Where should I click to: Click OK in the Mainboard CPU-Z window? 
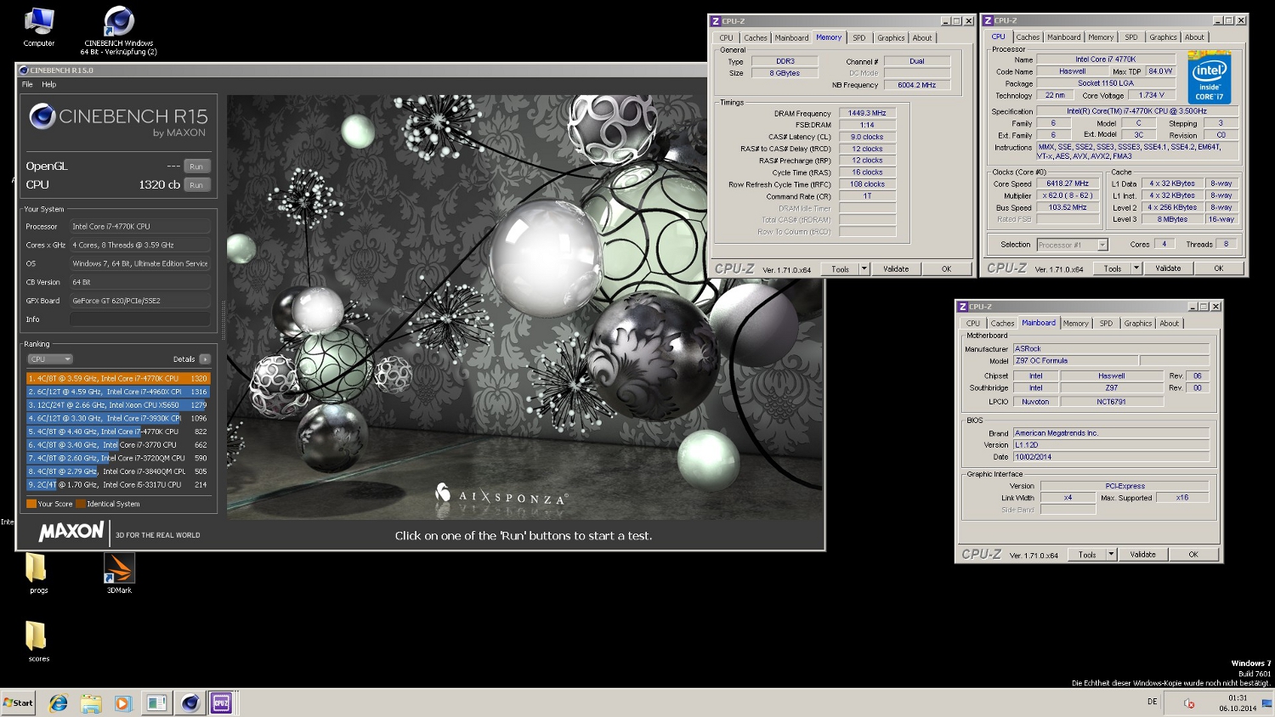(x=1193, y=555)
